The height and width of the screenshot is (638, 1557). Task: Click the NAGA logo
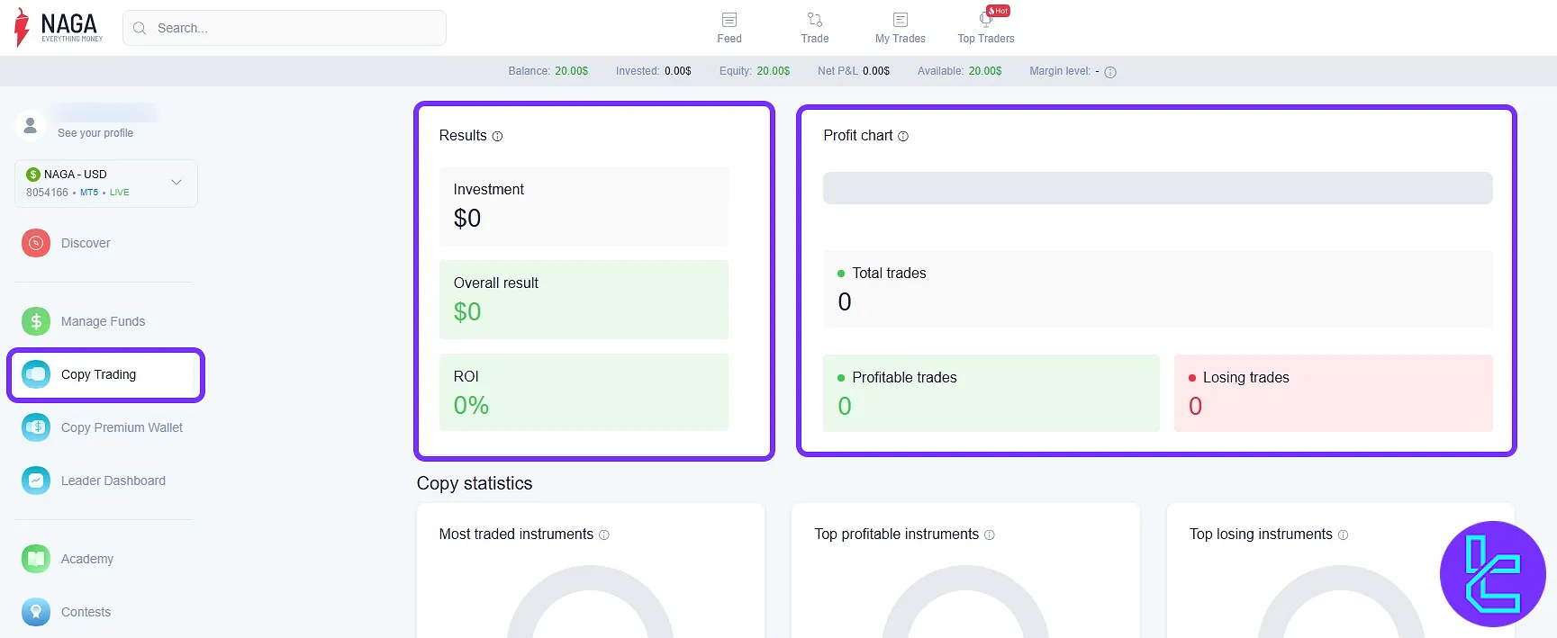point(59,28)
